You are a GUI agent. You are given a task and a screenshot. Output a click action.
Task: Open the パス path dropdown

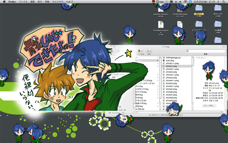click(149, 51)
